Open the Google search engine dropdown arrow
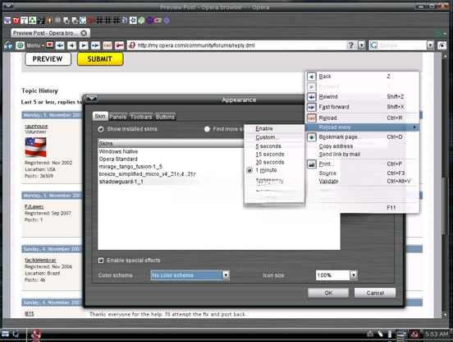 tap(430, 45)
